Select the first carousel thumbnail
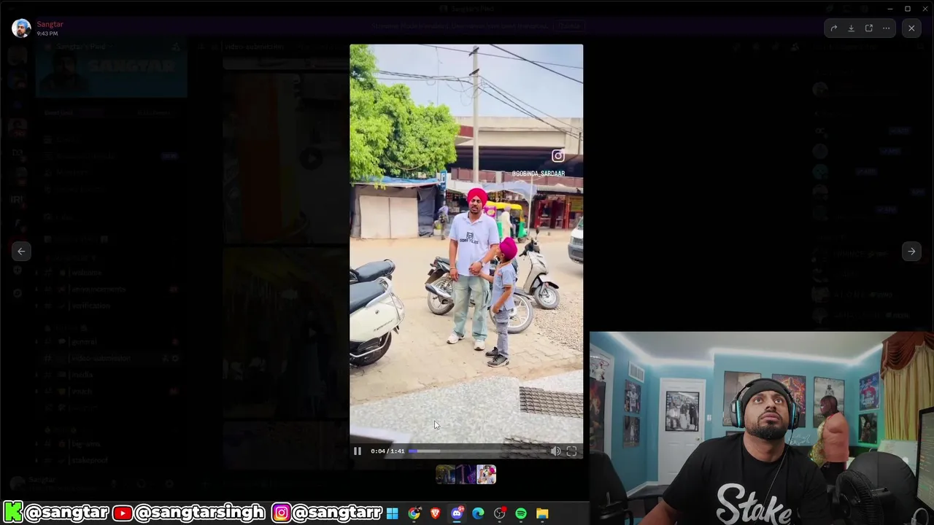 click(445, 475)
